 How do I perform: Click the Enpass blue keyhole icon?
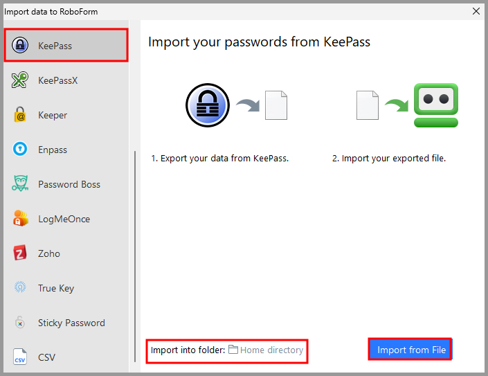coord(20,150)
